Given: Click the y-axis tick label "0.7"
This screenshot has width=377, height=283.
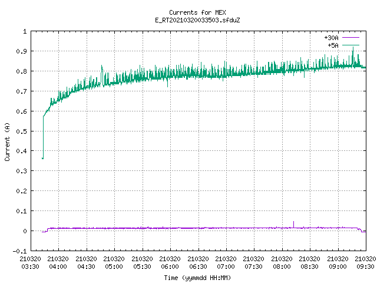Looking at the screenshot, I should click(21, 91).
